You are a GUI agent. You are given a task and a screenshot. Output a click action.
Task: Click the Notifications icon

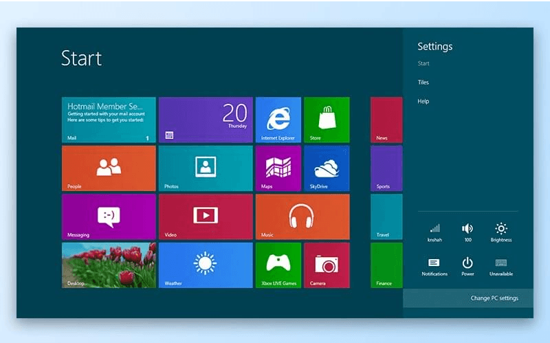point(434,267)
